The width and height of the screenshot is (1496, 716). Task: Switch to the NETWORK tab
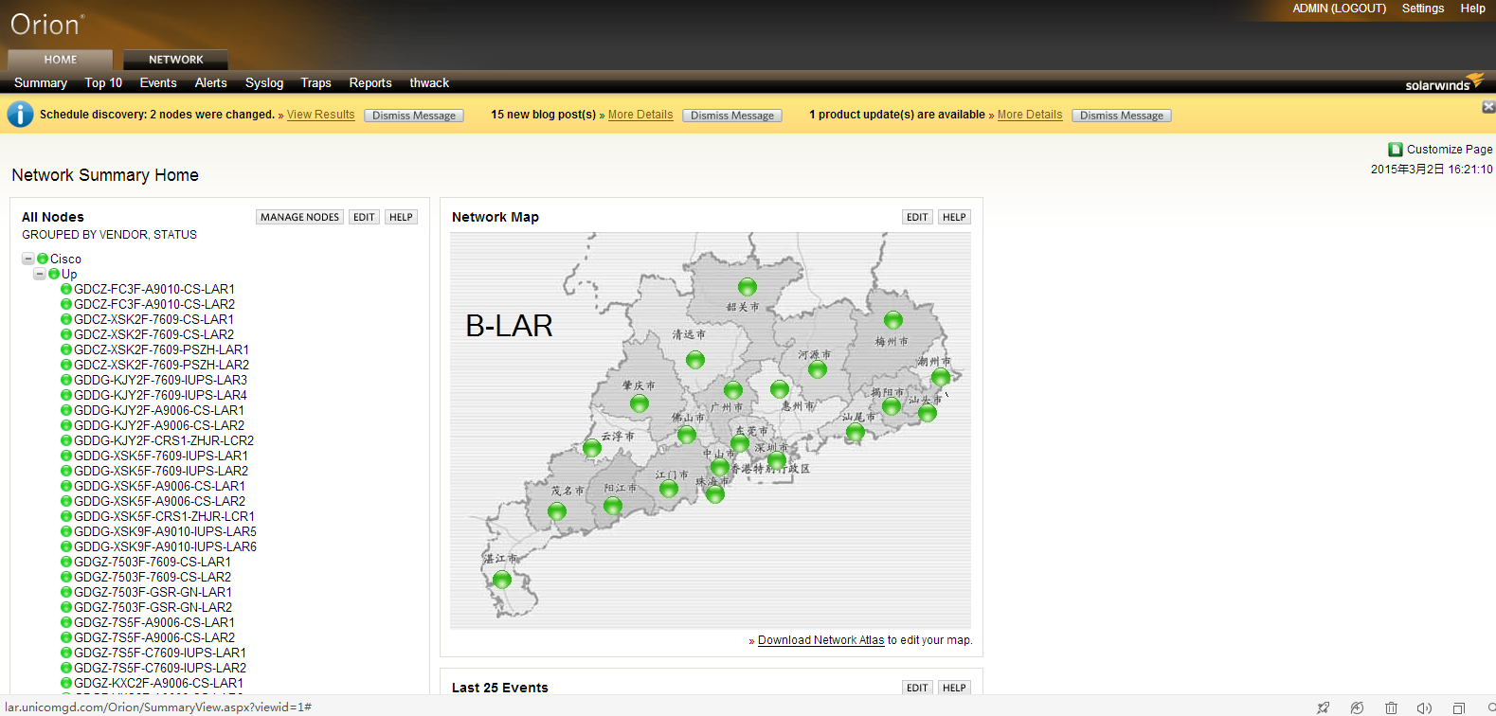pyautogui.click(x=176, y=60)
